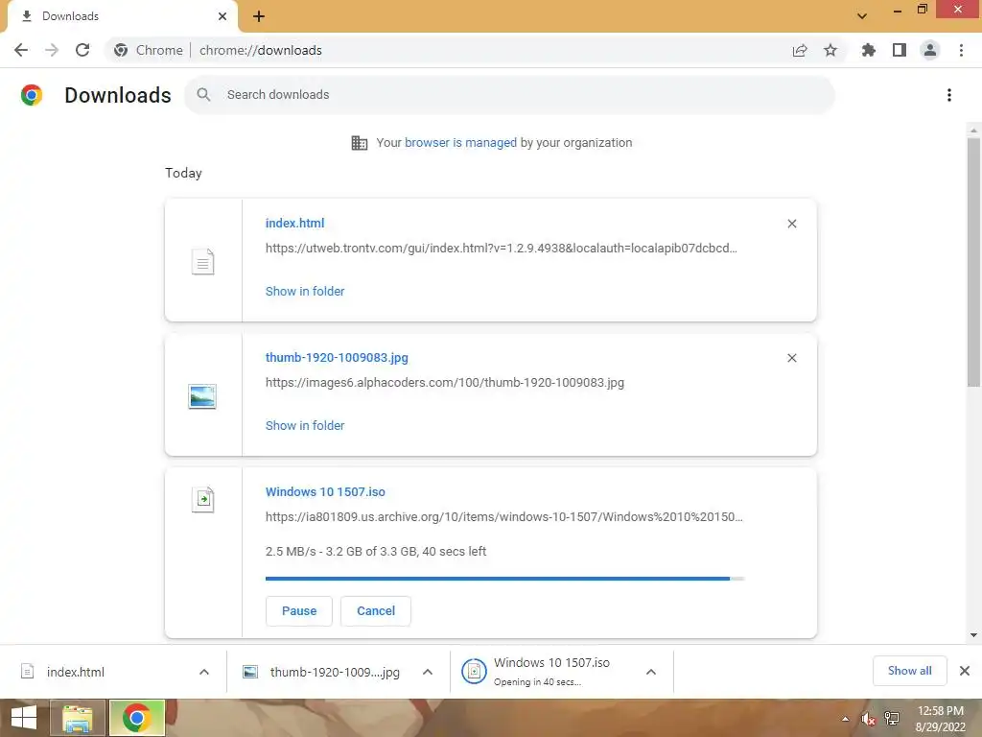Open the index.html file link
The height and width of the screenshot is (737, 982).
pos(295,223)
